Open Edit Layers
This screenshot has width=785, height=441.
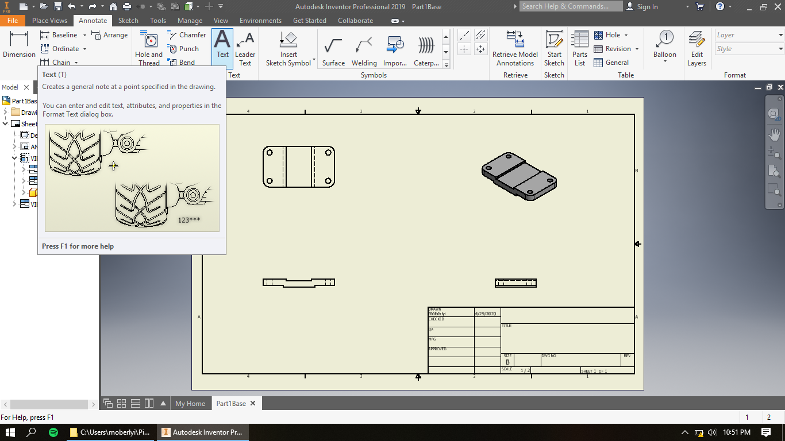click(697, 48)
